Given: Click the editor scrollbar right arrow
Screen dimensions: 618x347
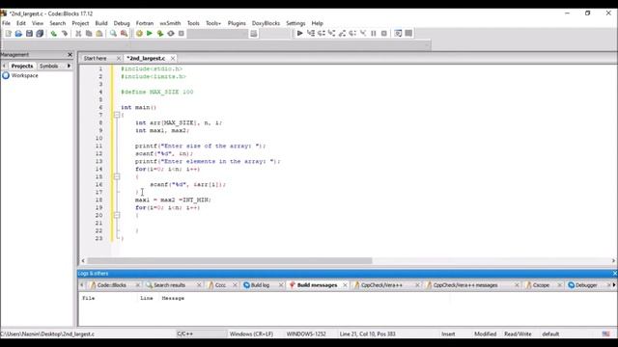Looking at the screenshot, I should 613,261.
